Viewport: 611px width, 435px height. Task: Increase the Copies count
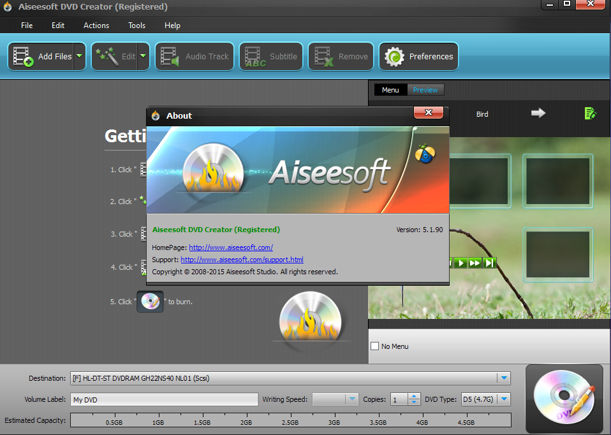(x=414, y=396)
